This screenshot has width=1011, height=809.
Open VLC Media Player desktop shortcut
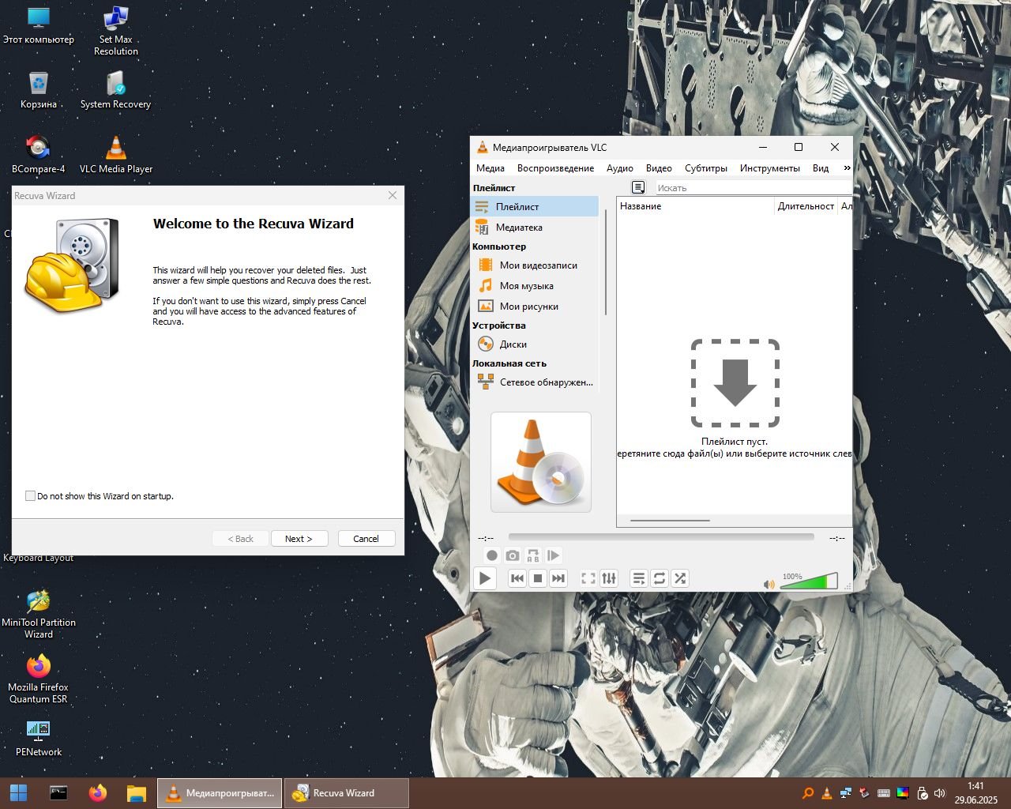[115, 153]
